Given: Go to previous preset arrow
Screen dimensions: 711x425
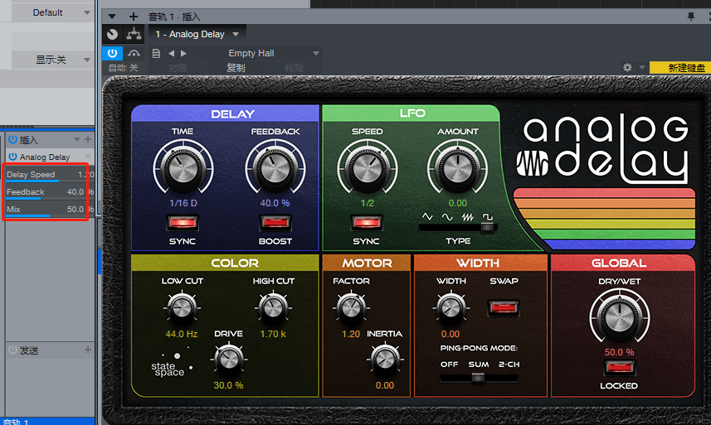Looking at the screenshot, I should pos(171,53).
